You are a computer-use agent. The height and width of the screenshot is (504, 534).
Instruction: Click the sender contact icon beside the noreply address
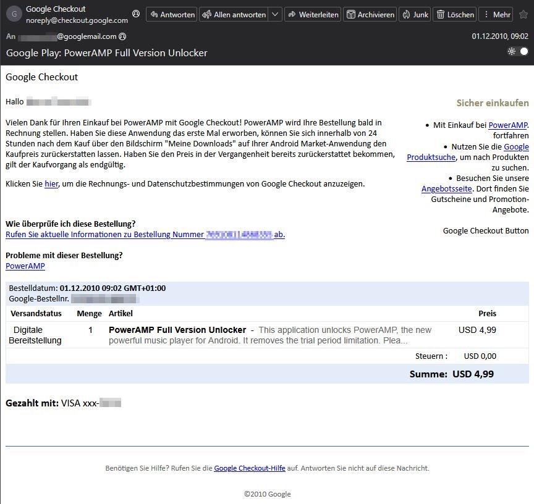[x=136, y=13]
